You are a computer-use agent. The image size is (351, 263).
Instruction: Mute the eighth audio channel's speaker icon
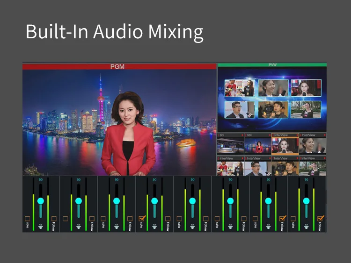point(306,227)
